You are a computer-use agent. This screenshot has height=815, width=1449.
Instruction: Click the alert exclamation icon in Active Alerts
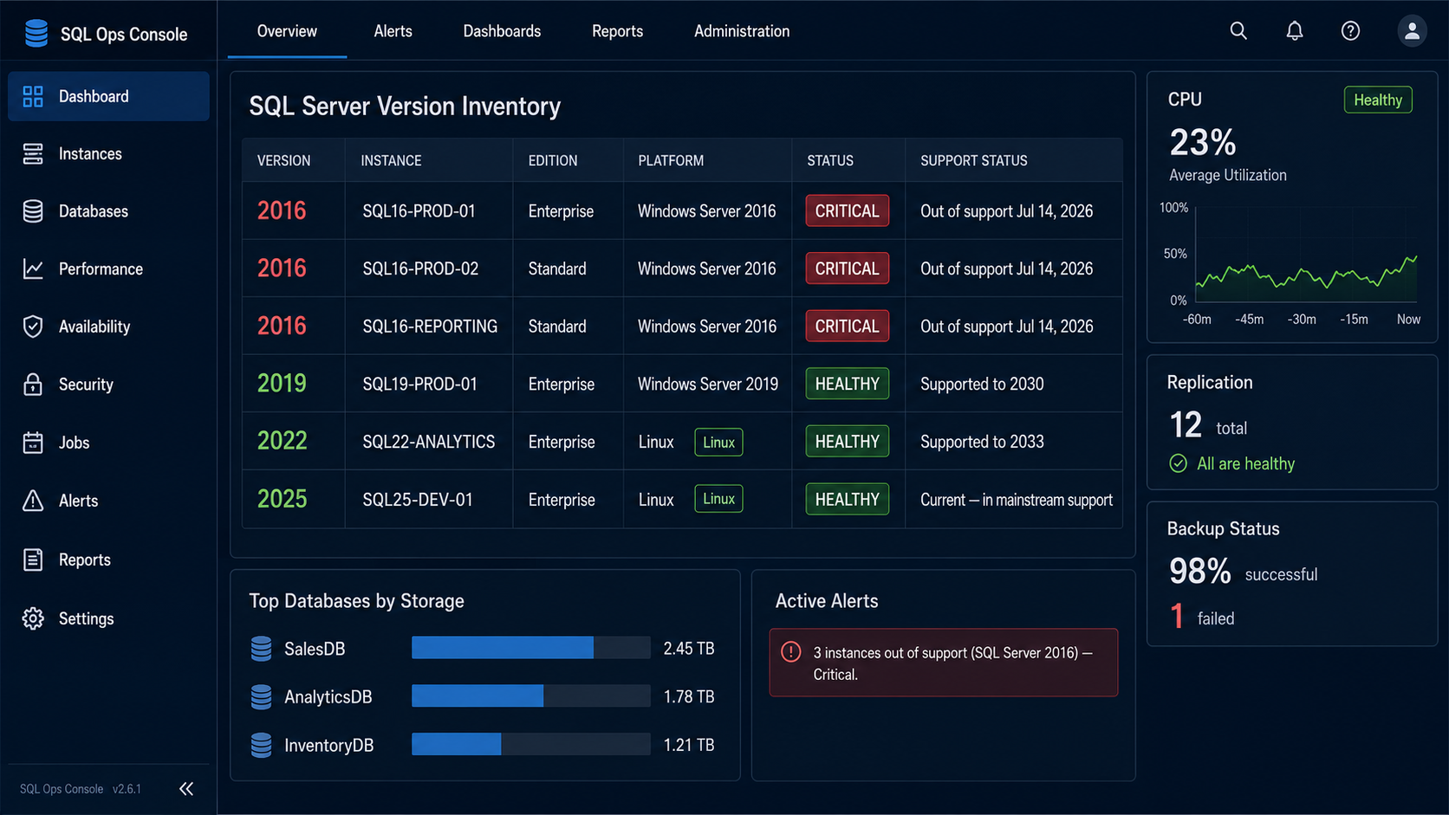[x=791, y=652]
